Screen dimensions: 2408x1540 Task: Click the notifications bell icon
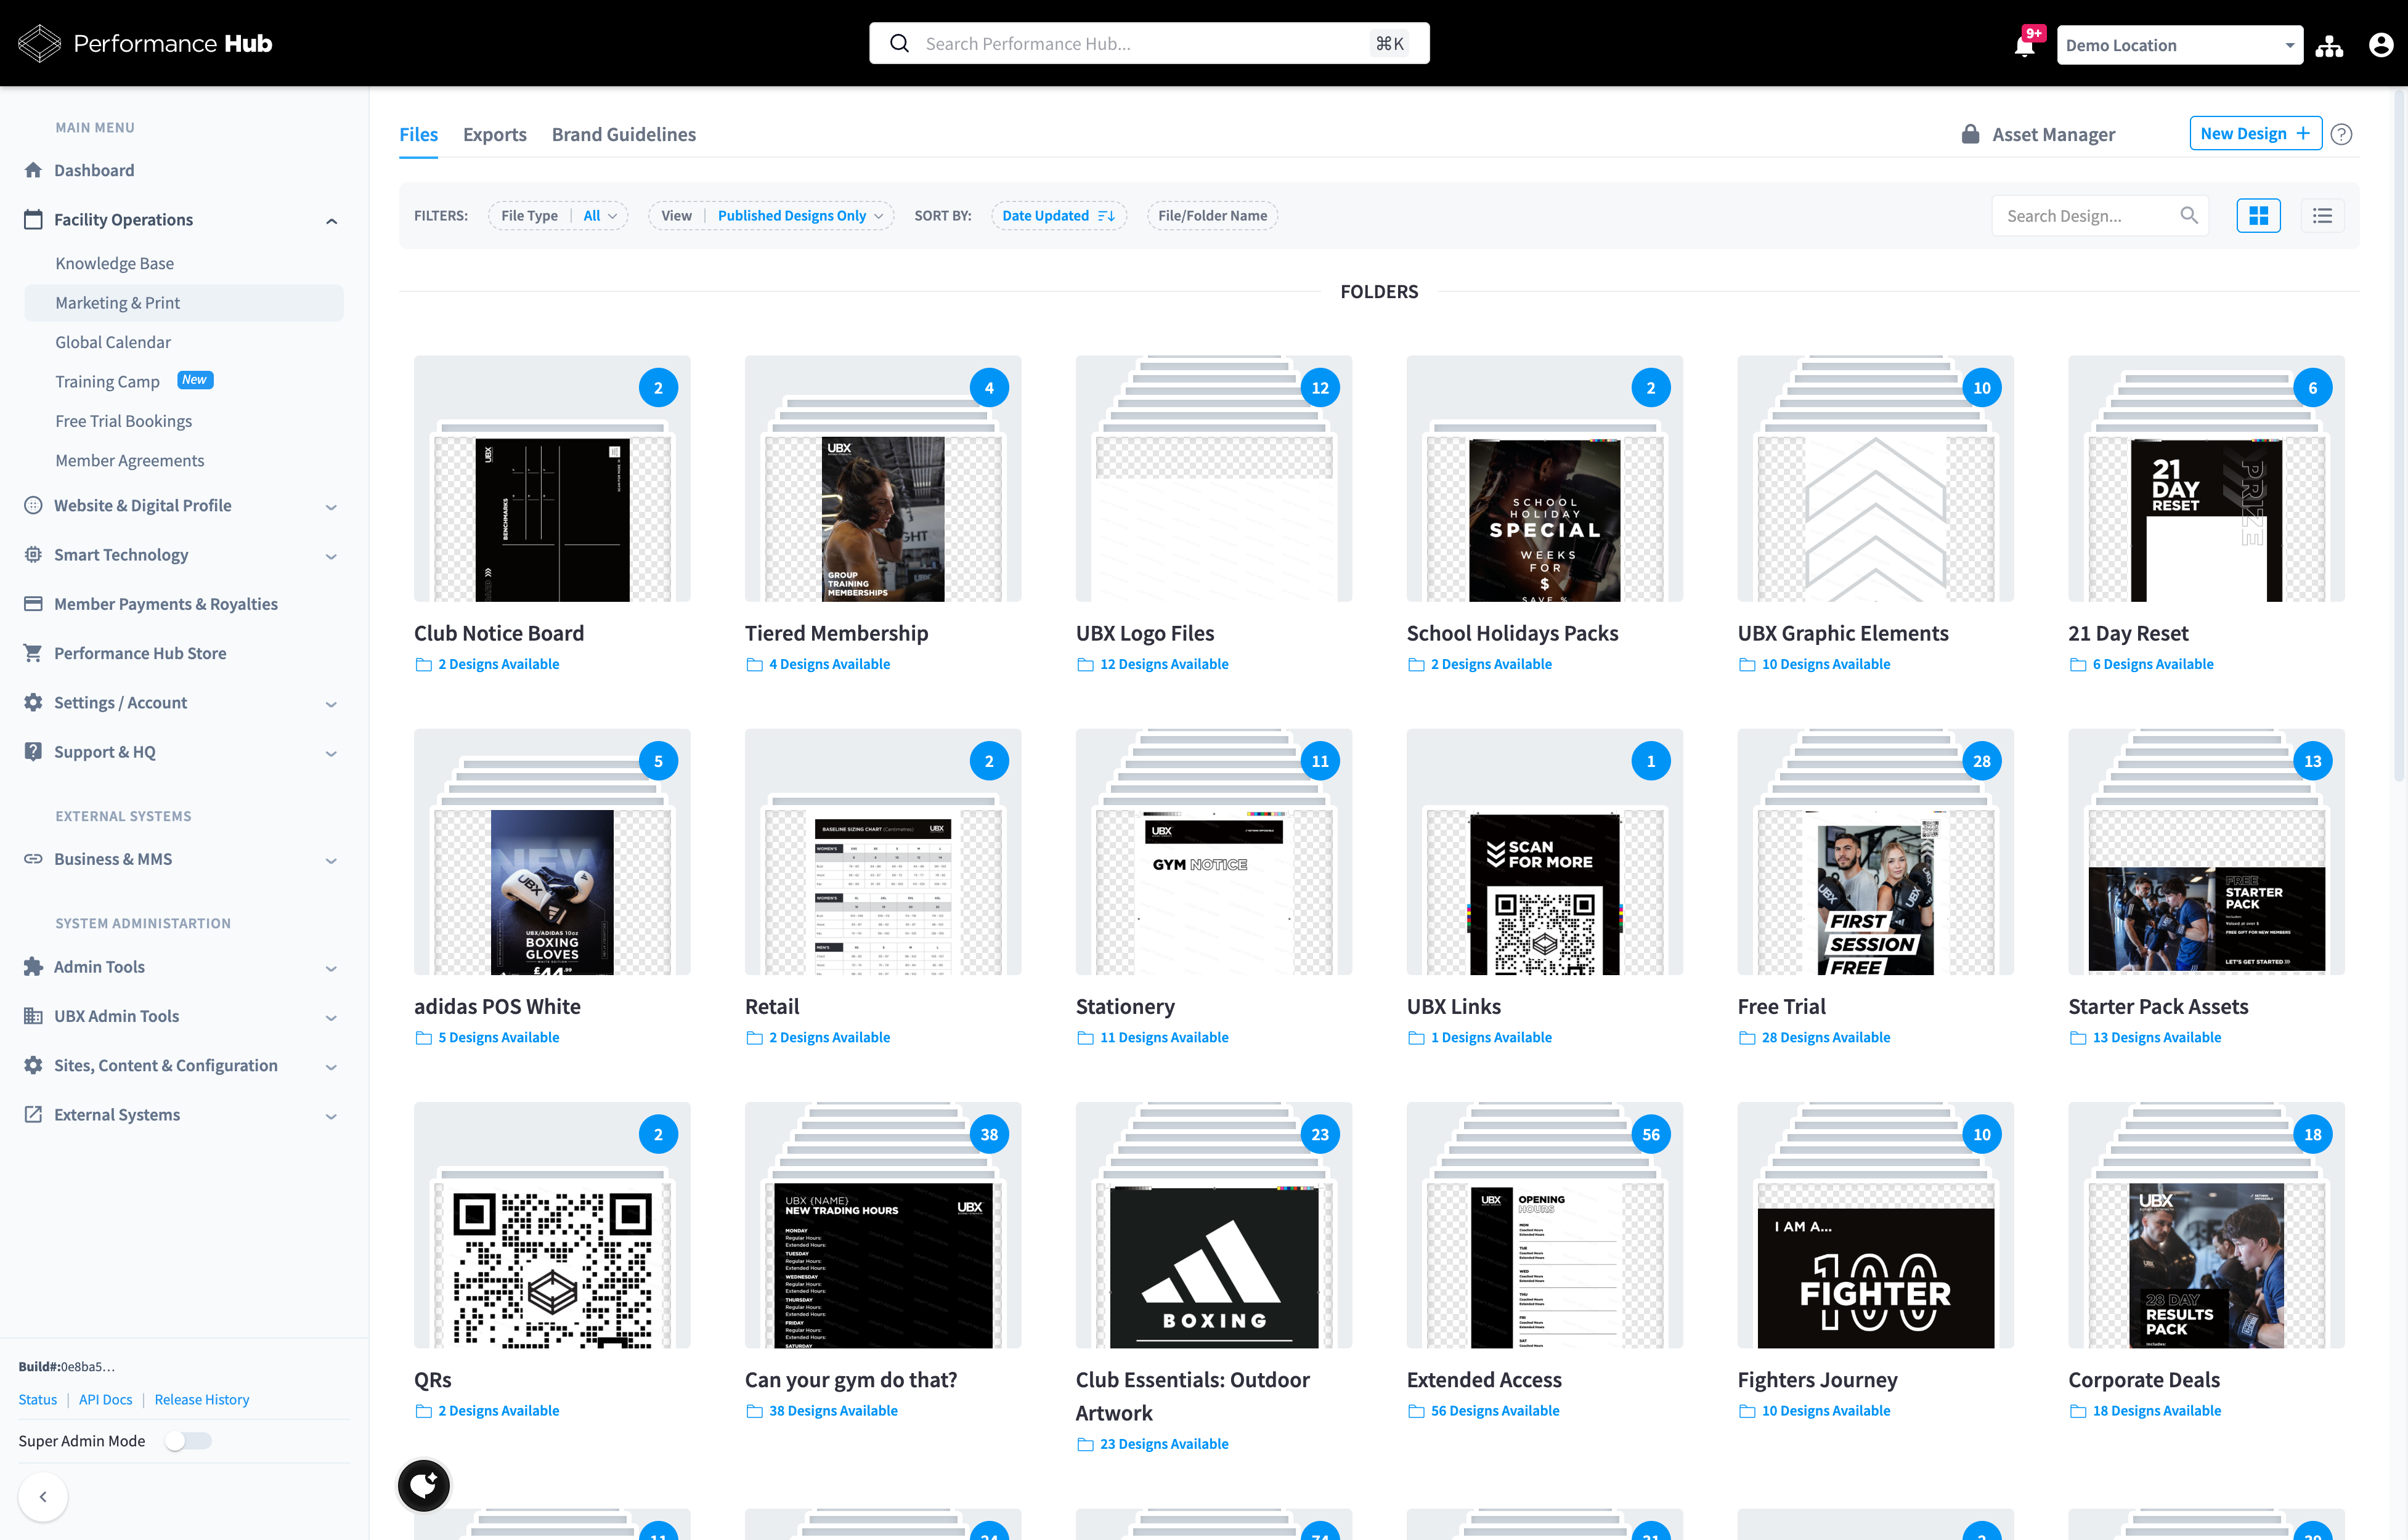pos(2024,45)
